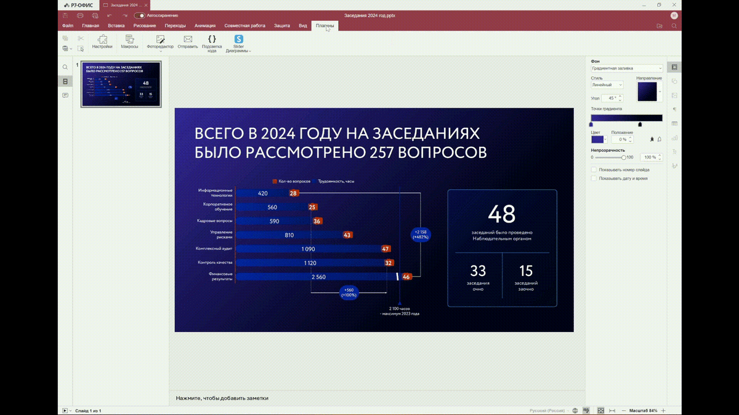Switch to the Переходы tab
The image size is (739, 415).
click(x=176, y=26)
